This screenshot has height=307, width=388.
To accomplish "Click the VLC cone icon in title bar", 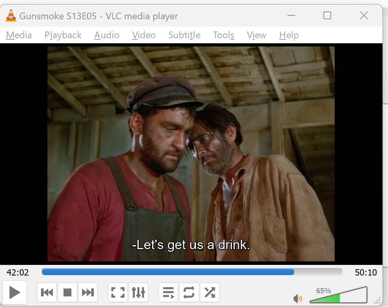I will 11,16.
